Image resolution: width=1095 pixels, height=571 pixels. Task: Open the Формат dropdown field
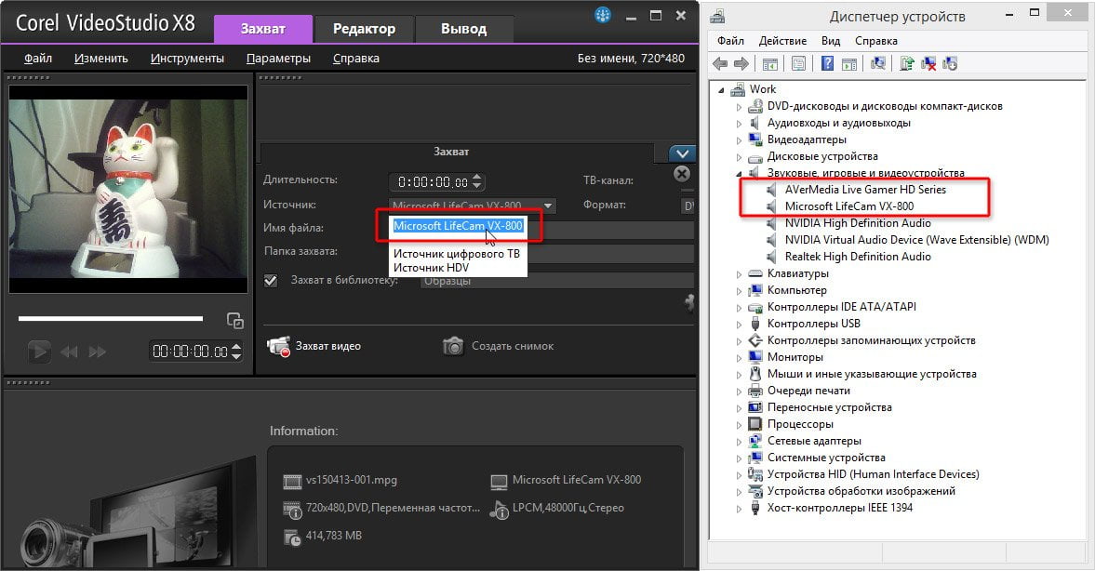coord(688,206)
